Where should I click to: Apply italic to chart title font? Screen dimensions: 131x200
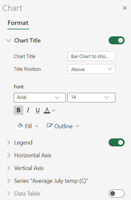(x=28, y=110)
